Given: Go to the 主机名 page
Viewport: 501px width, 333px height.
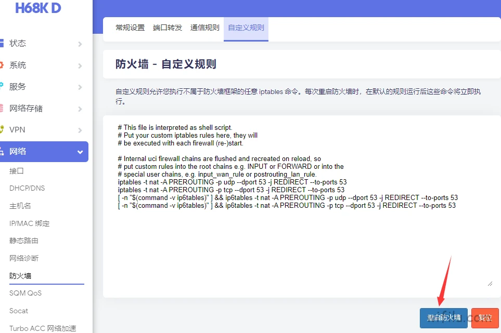Looking at the screenshot, I should click(x=20, y=206).
